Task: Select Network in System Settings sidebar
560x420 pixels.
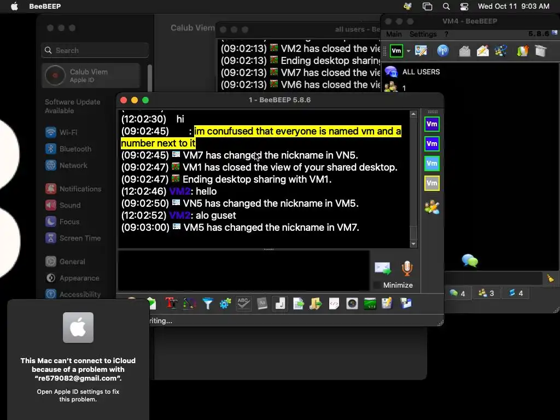Action: (66, 165)
